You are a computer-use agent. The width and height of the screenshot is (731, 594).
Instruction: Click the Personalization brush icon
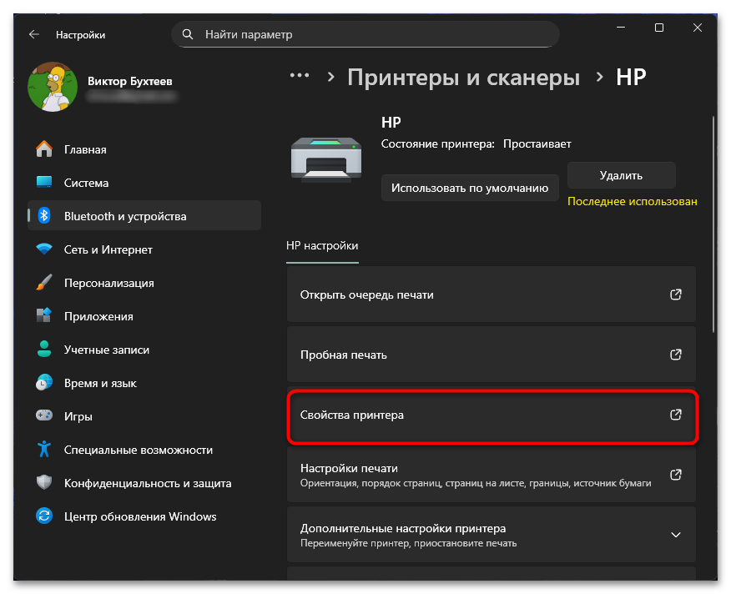(44, 283)
